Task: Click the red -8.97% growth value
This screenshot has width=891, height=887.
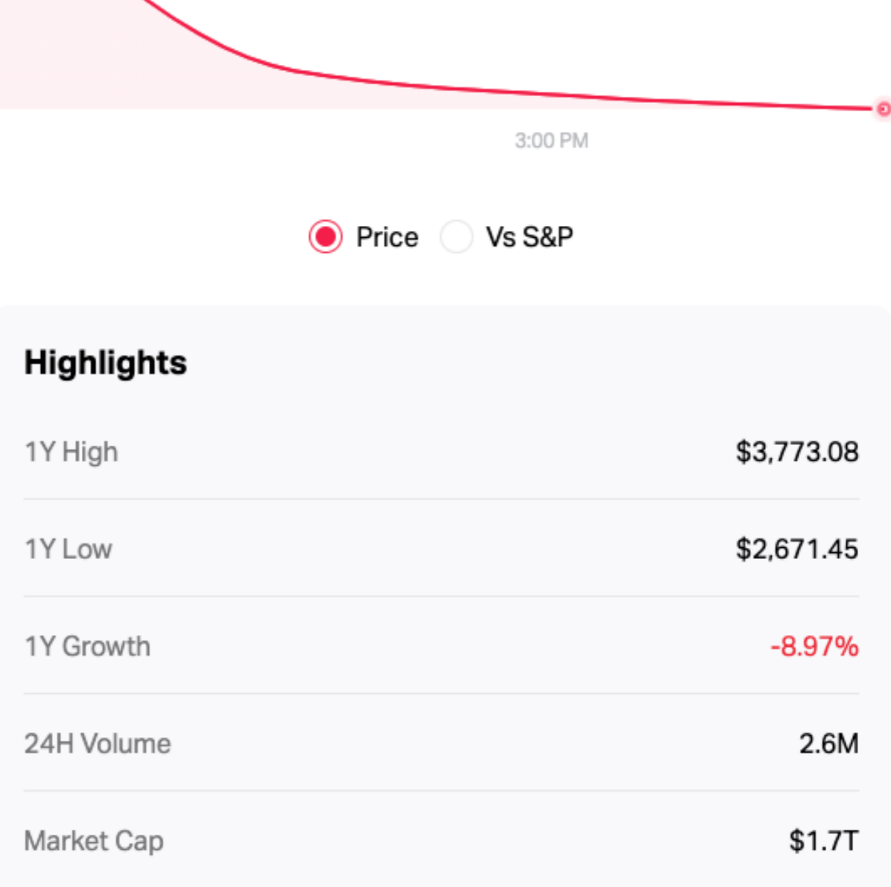Action: pos(814,646)
